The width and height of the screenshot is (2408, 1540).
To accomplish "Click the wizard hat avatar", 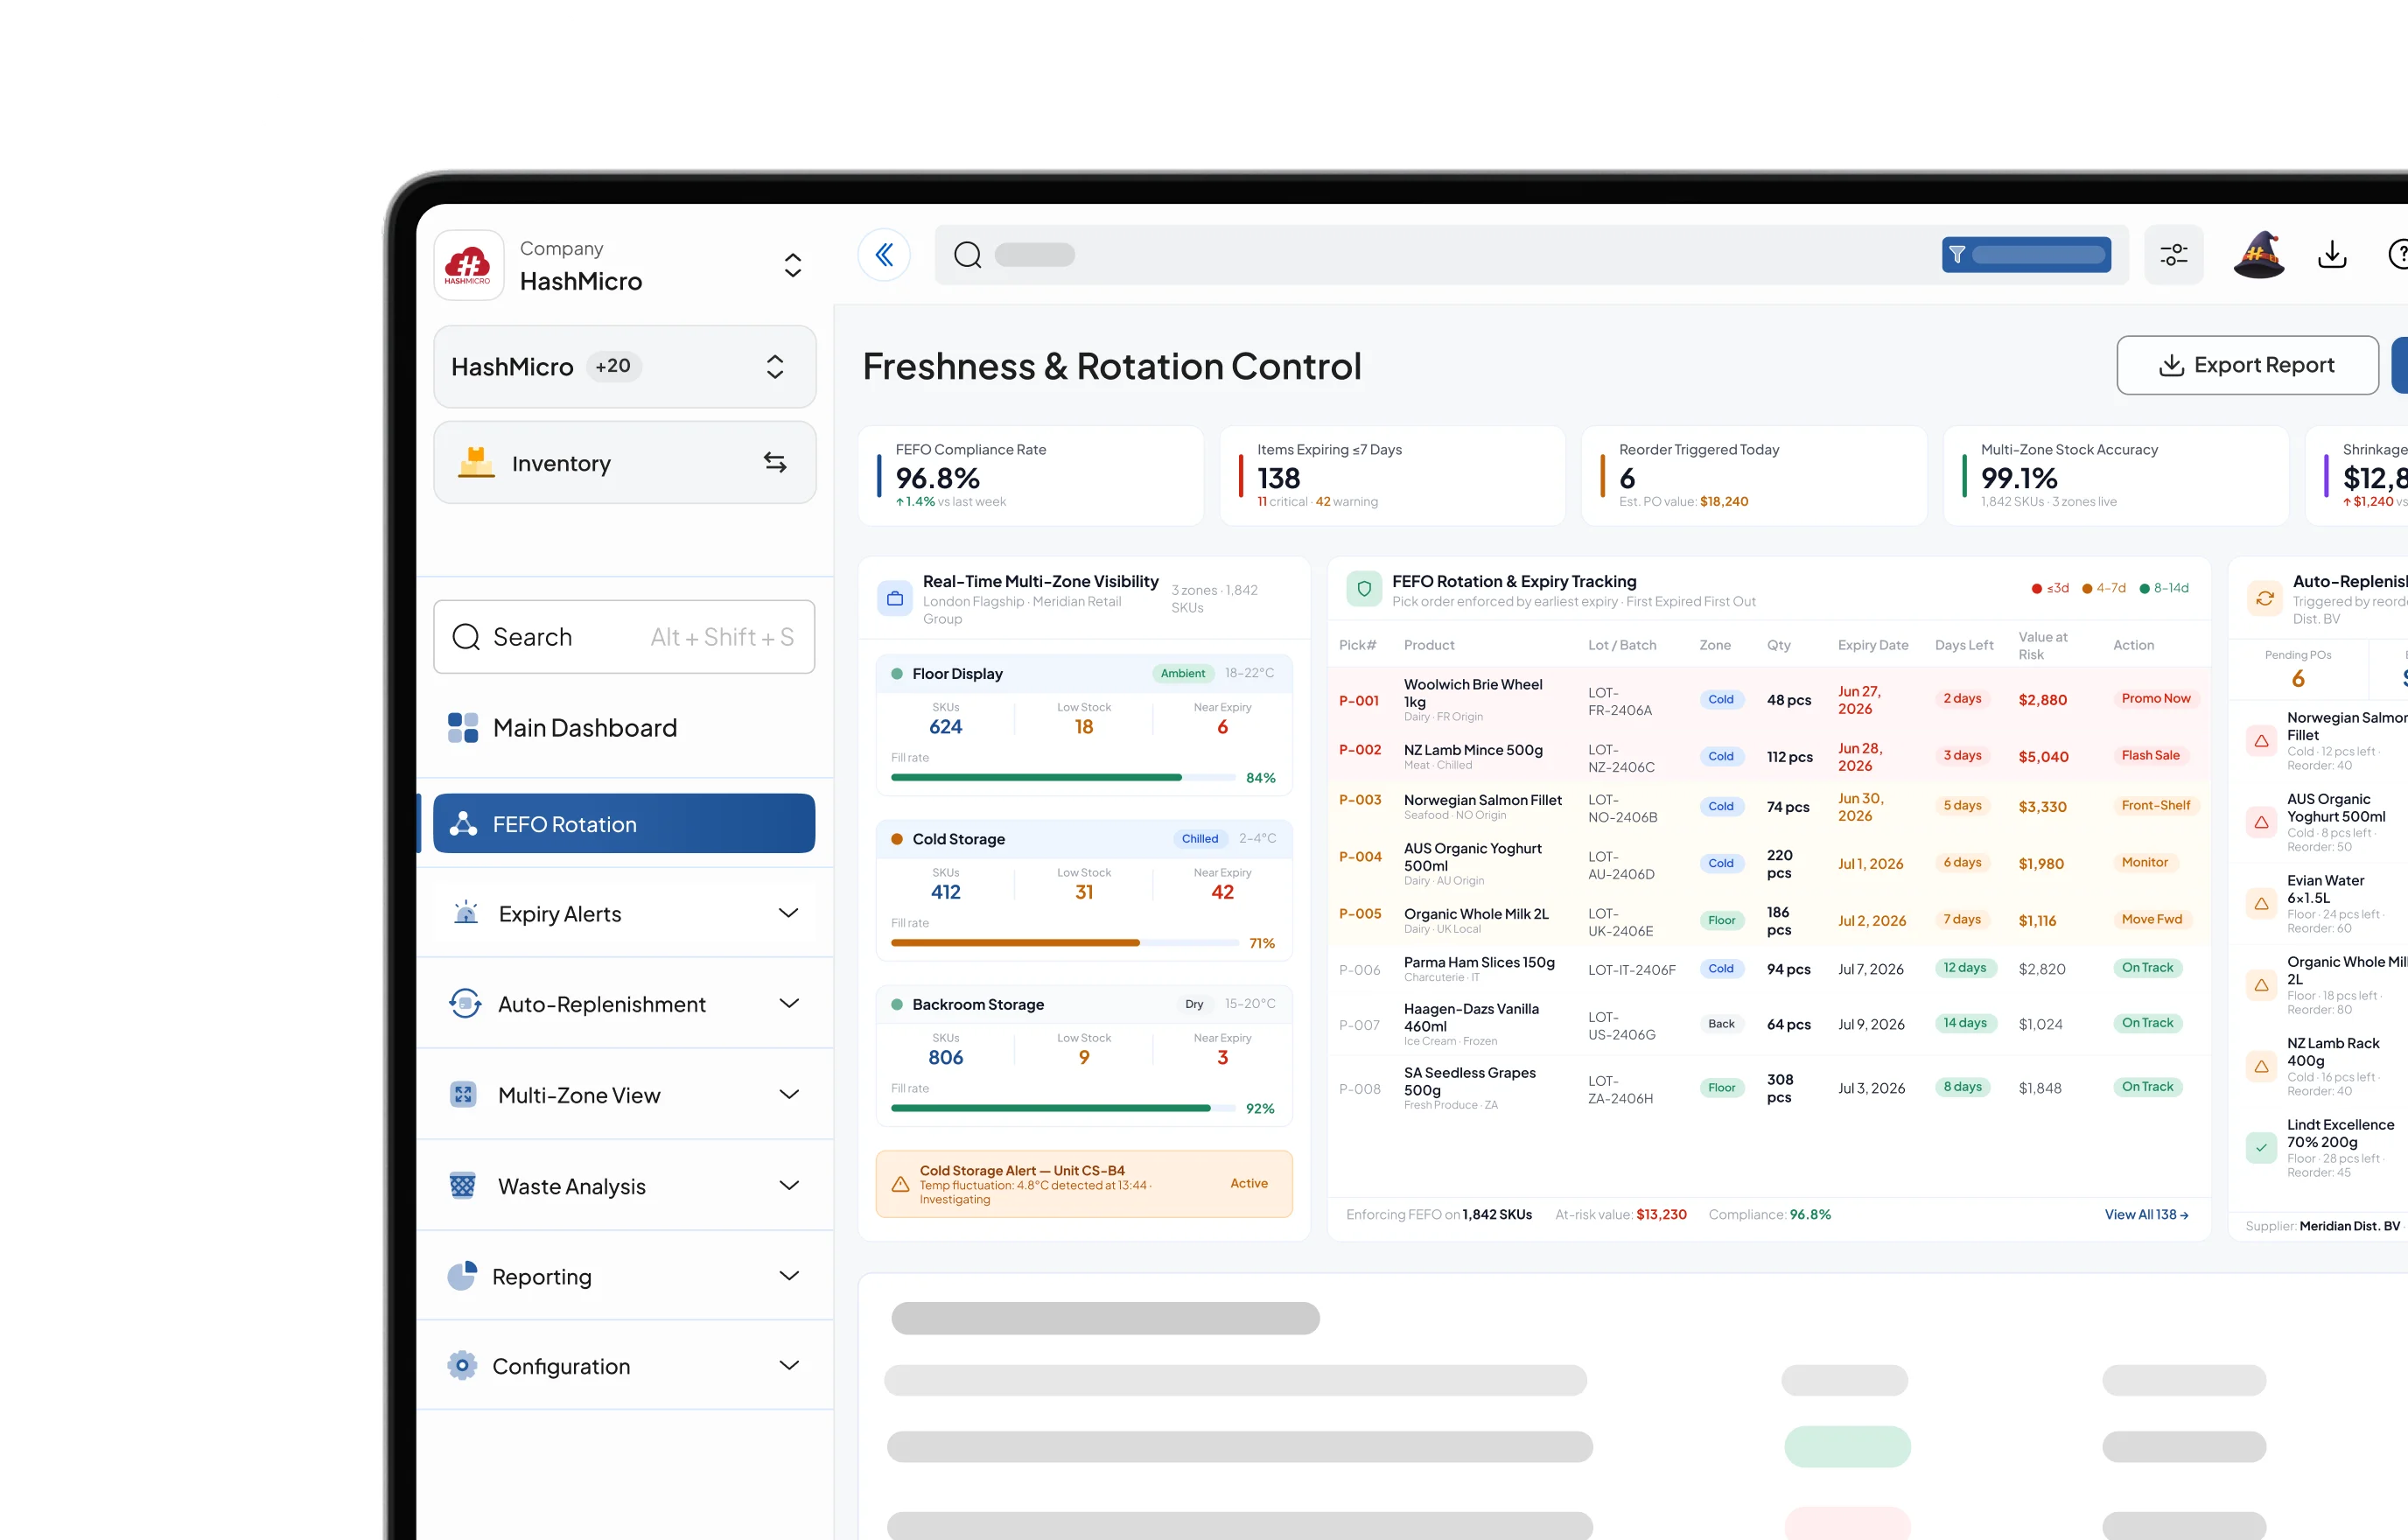I will (x=2258, y=255).
